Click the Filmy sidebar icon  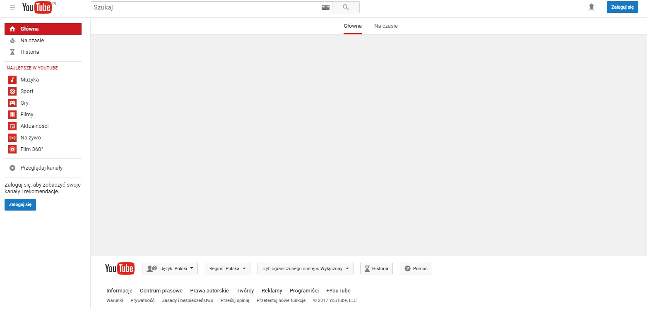tap(12, 114)
